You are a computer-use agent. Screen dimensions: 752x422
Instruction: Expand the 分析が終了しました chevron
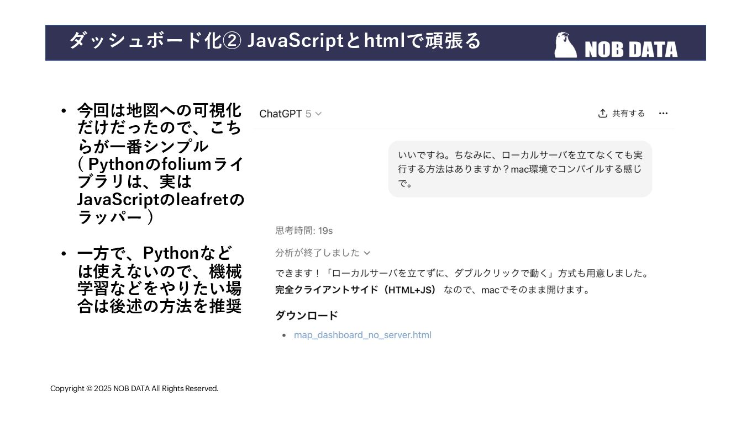pyautogui.click(x=367, y=253)
